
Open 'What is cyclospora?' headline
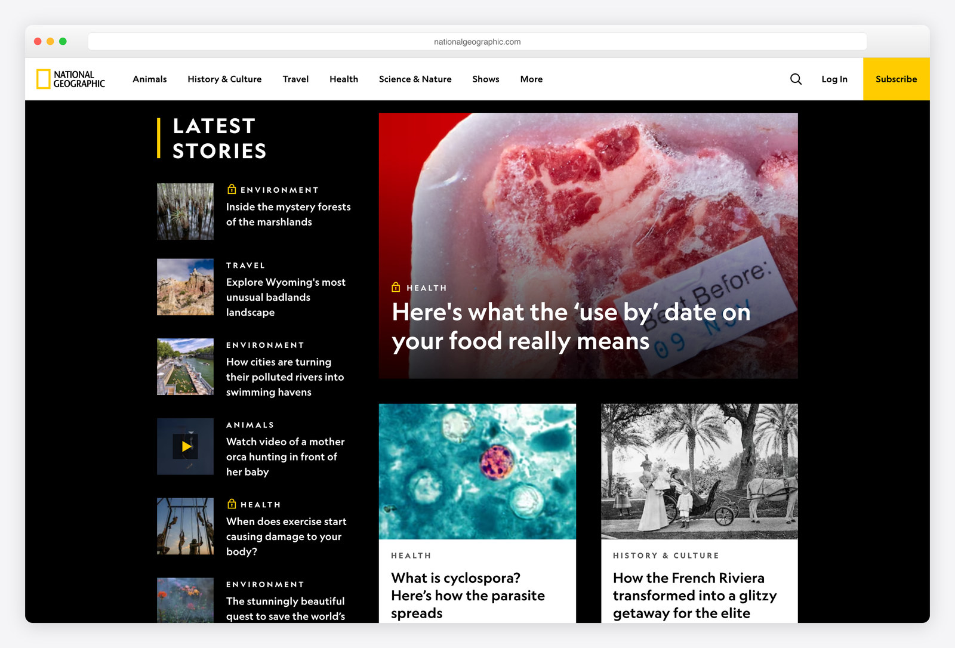click(x=468, y=595)
